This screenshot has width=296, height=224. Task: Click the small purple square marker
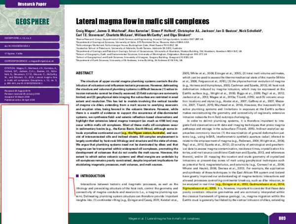click(x=77, y=176)
